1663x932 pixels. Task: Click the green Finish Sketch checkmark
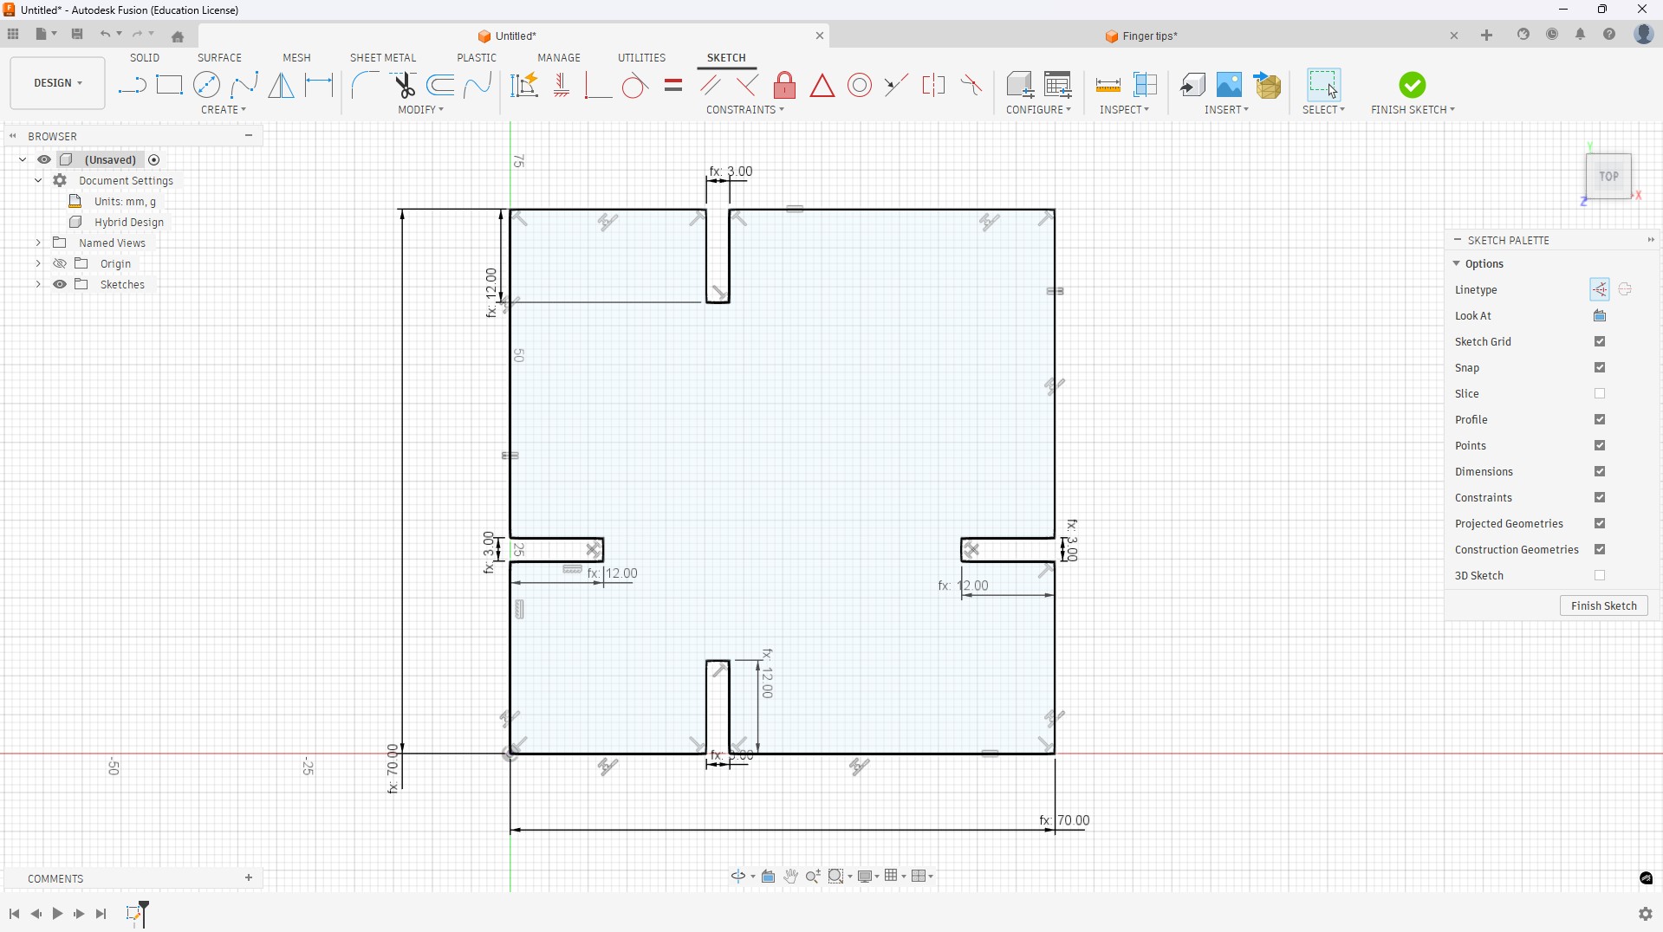tap(1412, 85)
